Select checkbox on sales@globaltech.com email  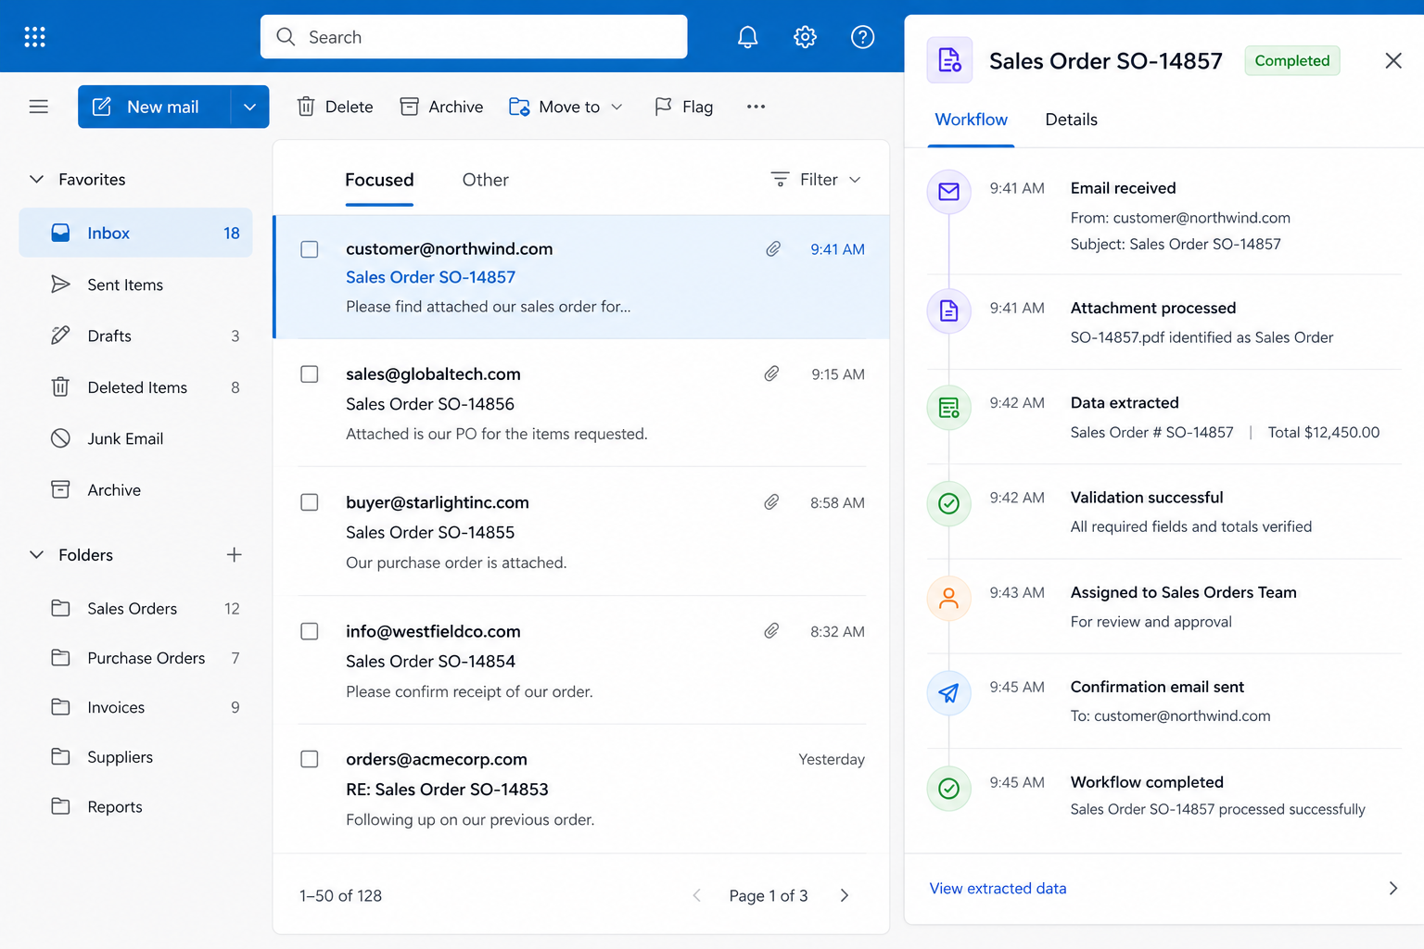[309, 374]
